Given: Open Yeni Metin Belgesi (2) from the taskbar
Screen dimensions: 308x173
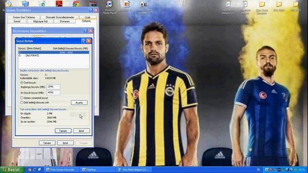Looking at the screenshot, I should coord(134,170).
